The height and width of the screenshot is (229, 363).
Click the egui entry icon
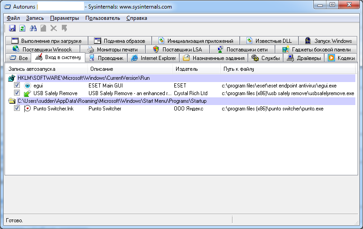[x=28, y=86]
